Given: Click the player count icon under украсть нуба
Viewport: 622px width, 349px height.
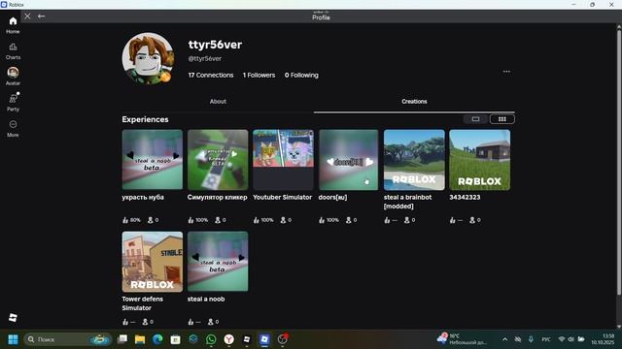Looking at the screenshot, I should [x=150, y=220].
